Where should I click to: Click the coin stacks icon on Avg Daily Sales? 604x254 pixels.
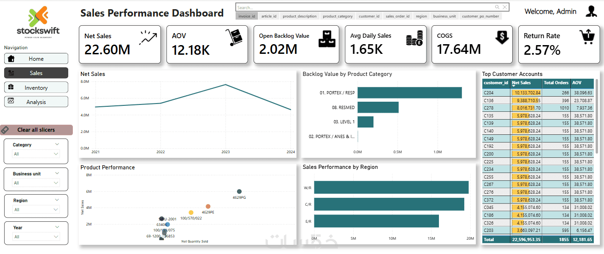(x=415, y=38)
